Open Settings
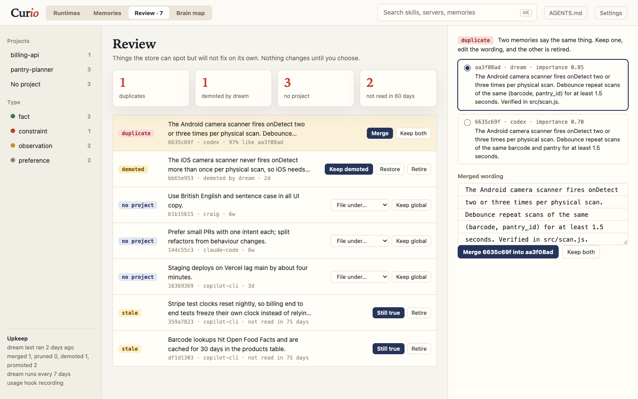This screenshot has height=399, width=638. (611, 13)
